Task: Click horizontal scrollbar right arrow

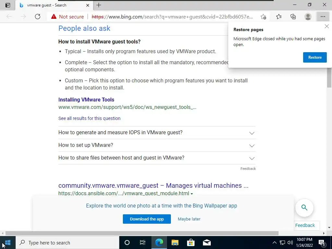Action: pos(324,233)
